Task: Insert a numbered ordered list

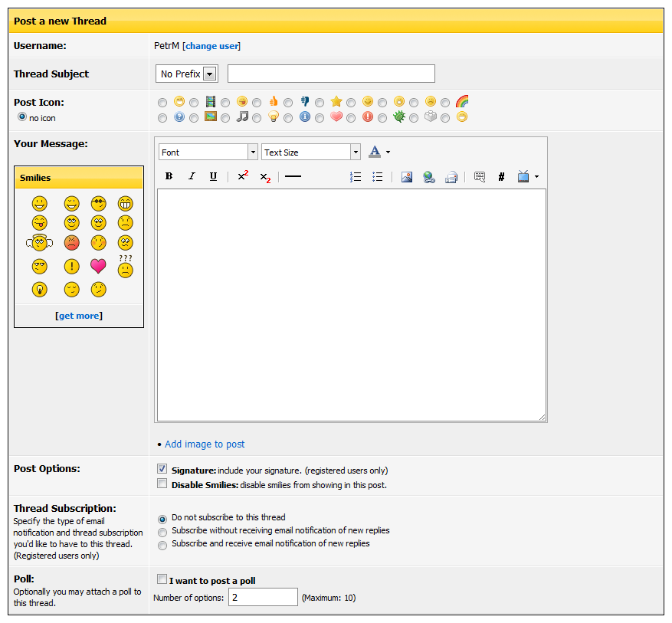Action: (x=356, y=176)
